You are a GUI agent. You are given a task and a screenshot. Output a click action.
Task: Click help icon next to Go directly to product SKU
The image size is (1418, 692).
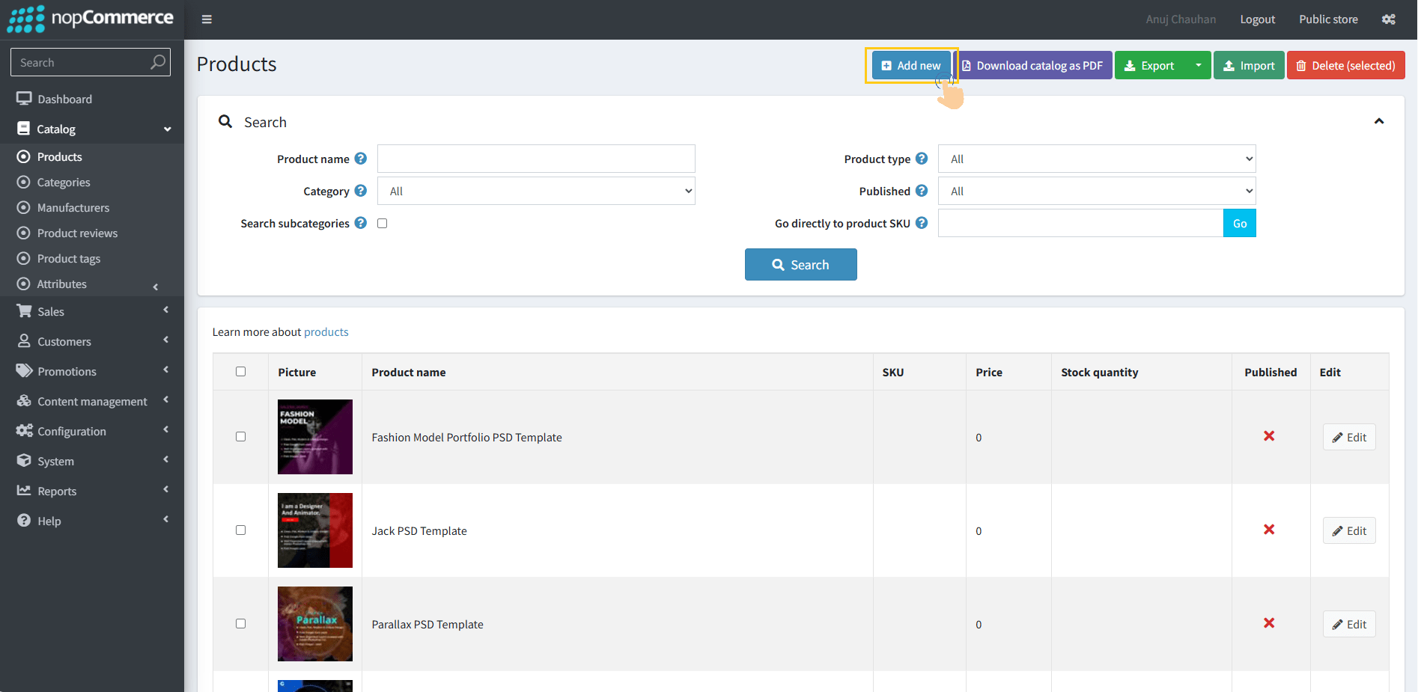point(922,223)
